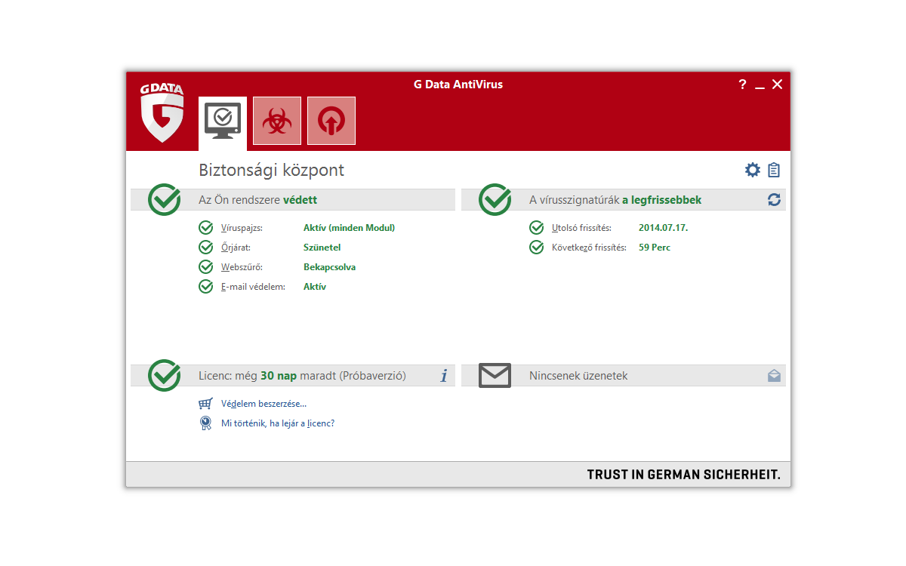Close the G Data AntiVirus window
This screenshot has width=906, height=566.
(x=777, y=85)
